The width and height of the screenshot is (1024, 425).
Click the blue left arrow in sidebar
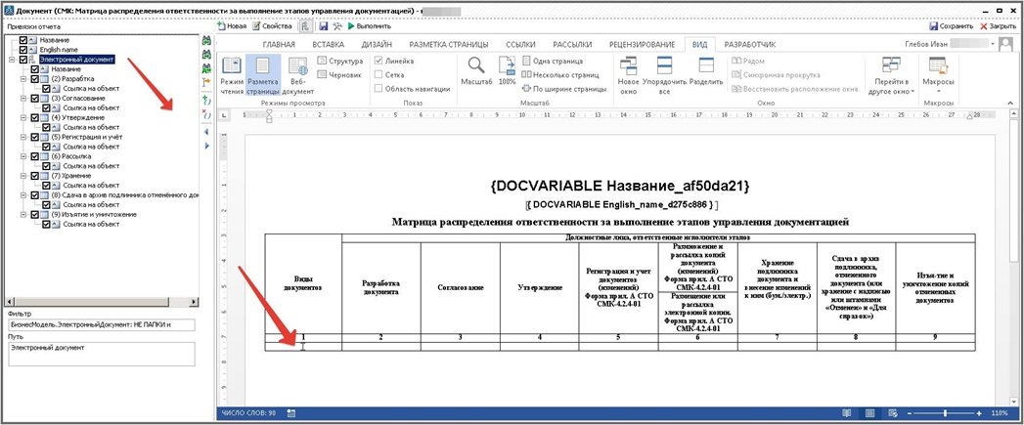click(x=206, y=131)
